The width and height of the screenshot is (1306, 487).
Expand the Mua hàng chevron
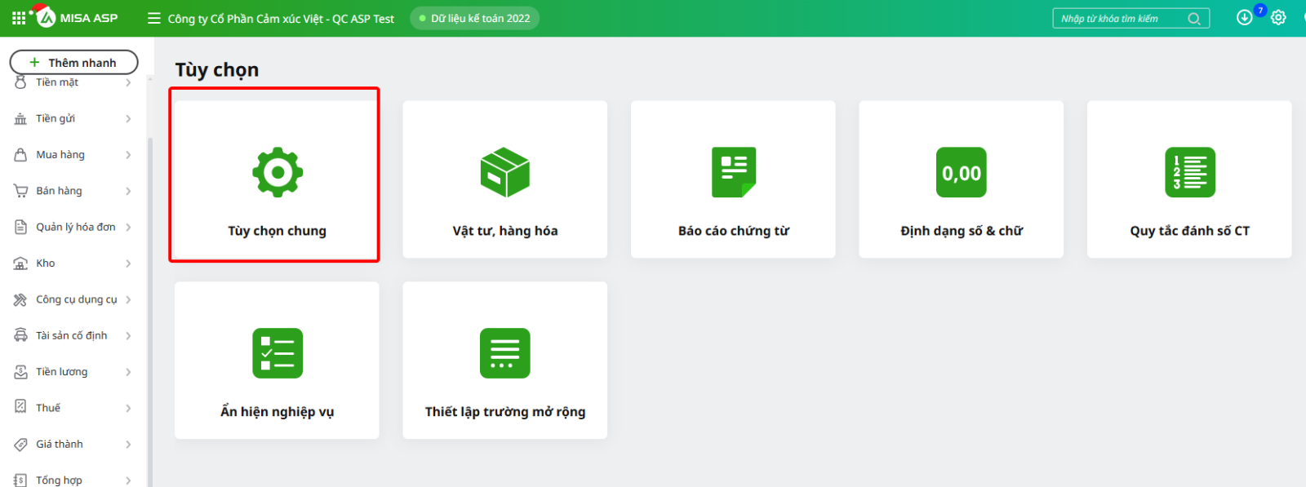click(x=128, y=155)
